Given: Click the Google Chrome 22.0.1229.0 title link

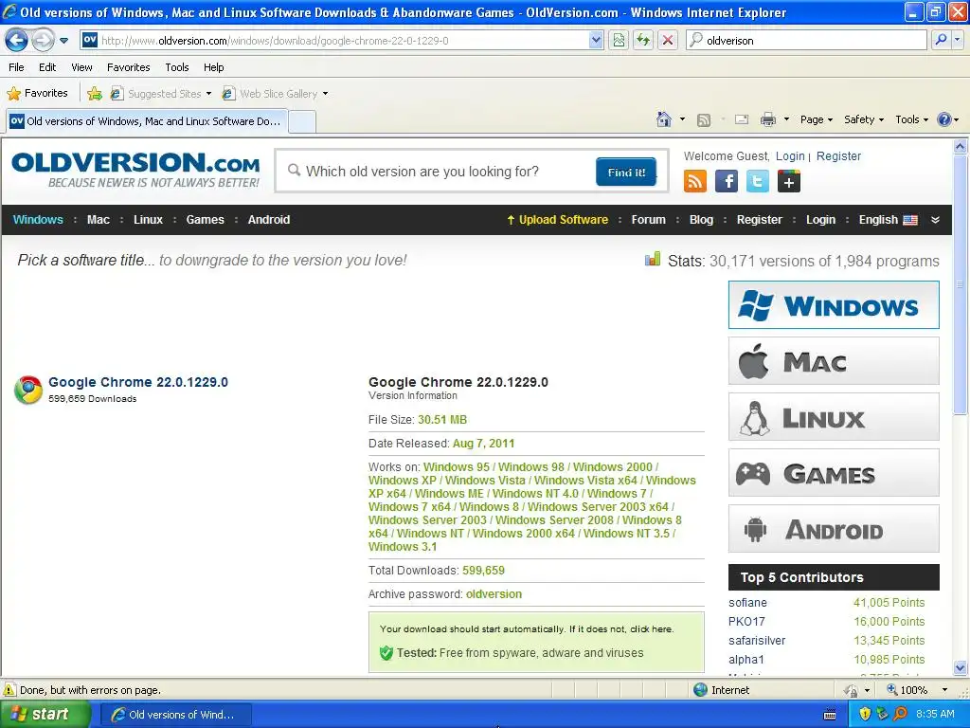Looking at the screenshot, I should [138, 382].
